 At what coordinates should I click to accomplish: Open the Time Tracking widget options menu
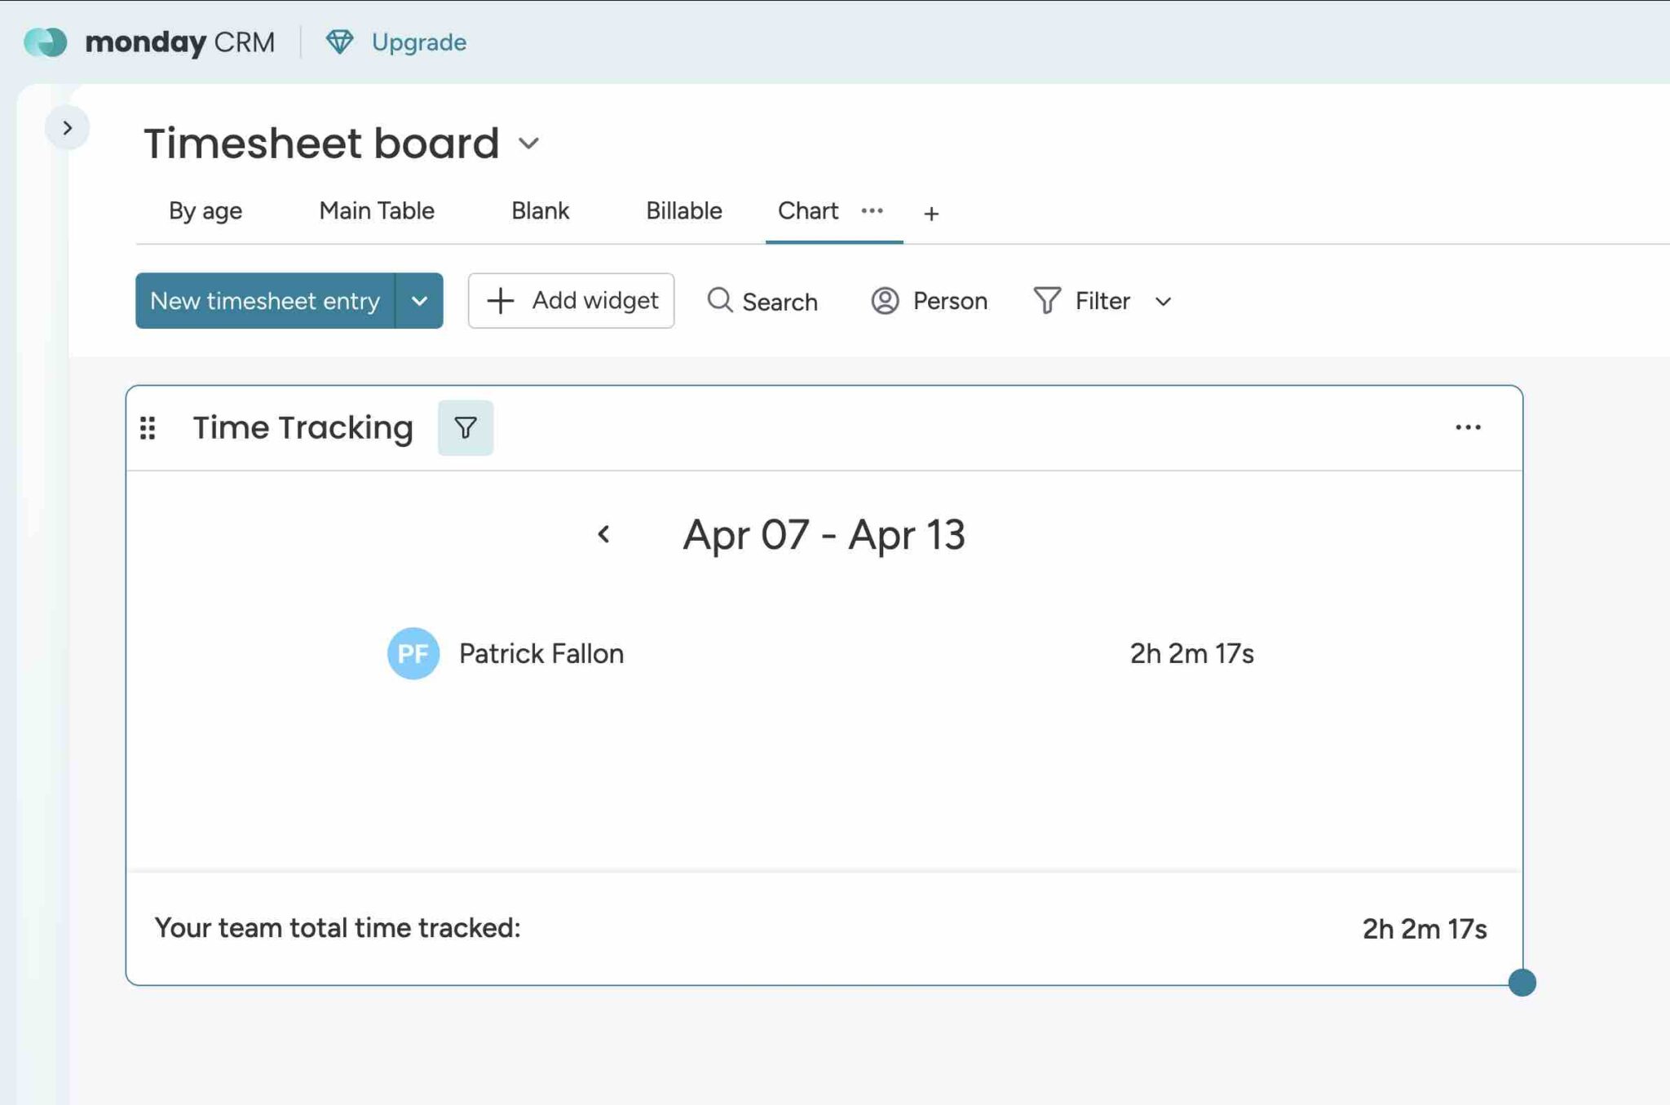click(1469, 427)
